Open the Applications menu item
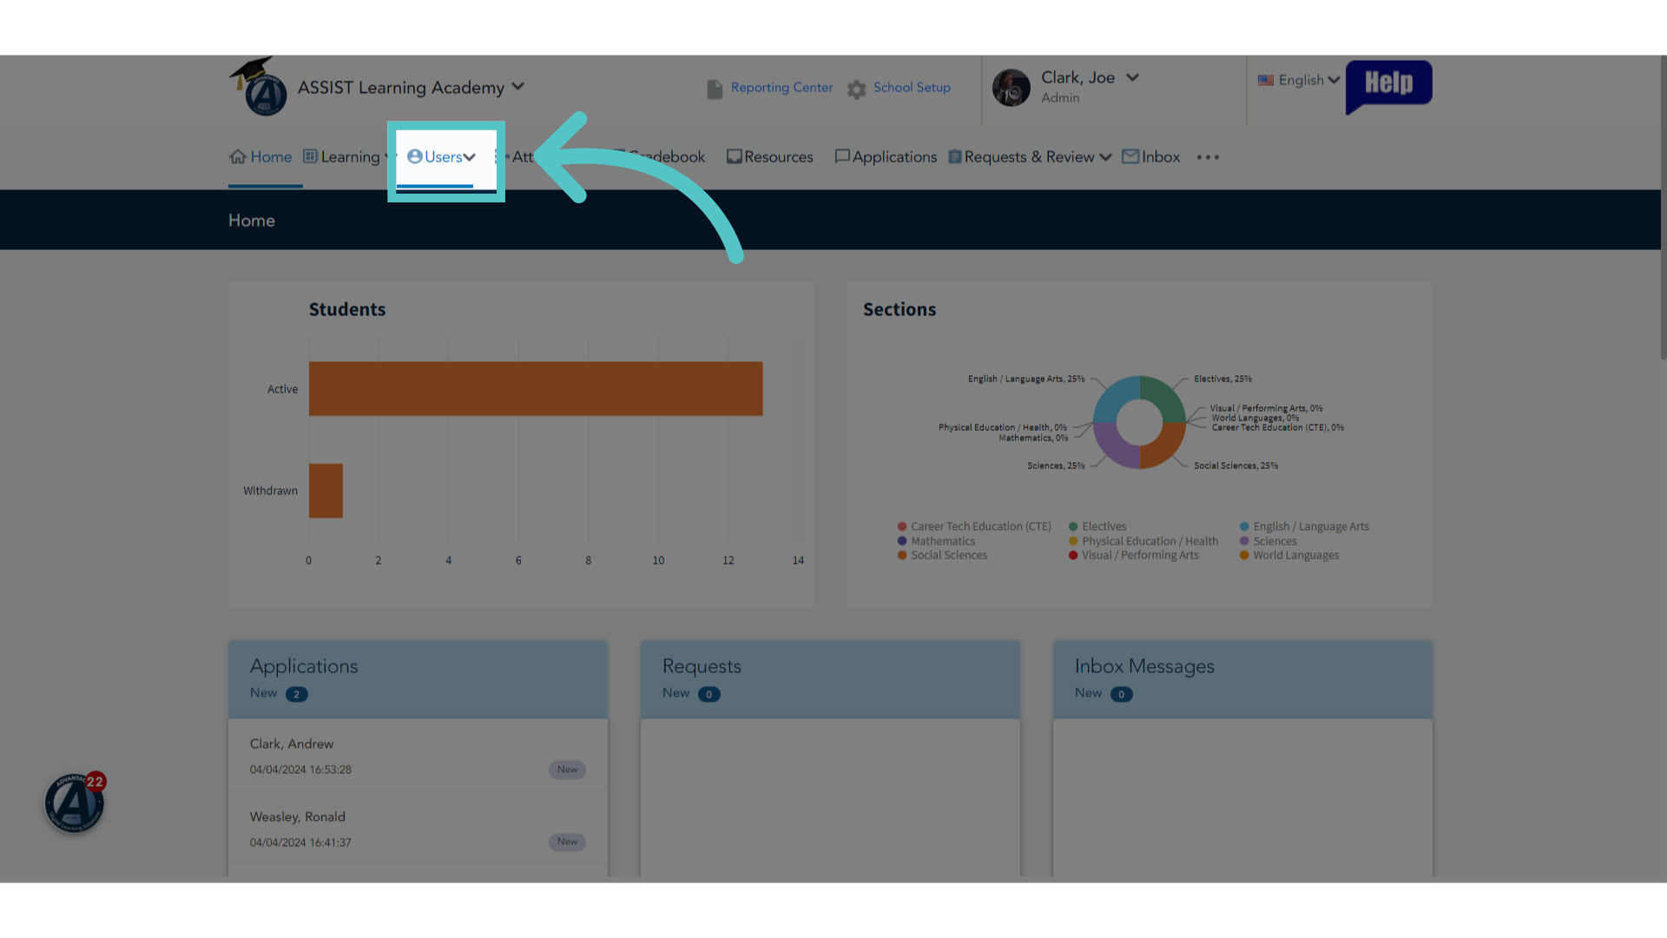 (886, 157)
